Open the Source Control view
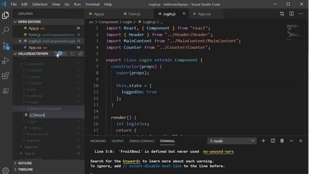309x174 pixels. click(5, 45)
